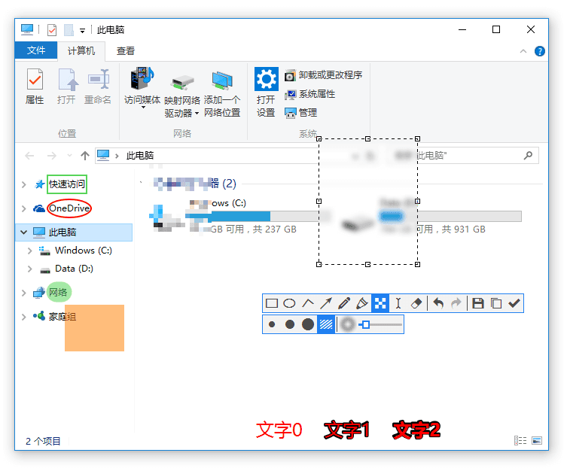The width and height of the screenshot is (567, 468).
Task: Select the ellipse drawing tool
Action: coord(289,303)
